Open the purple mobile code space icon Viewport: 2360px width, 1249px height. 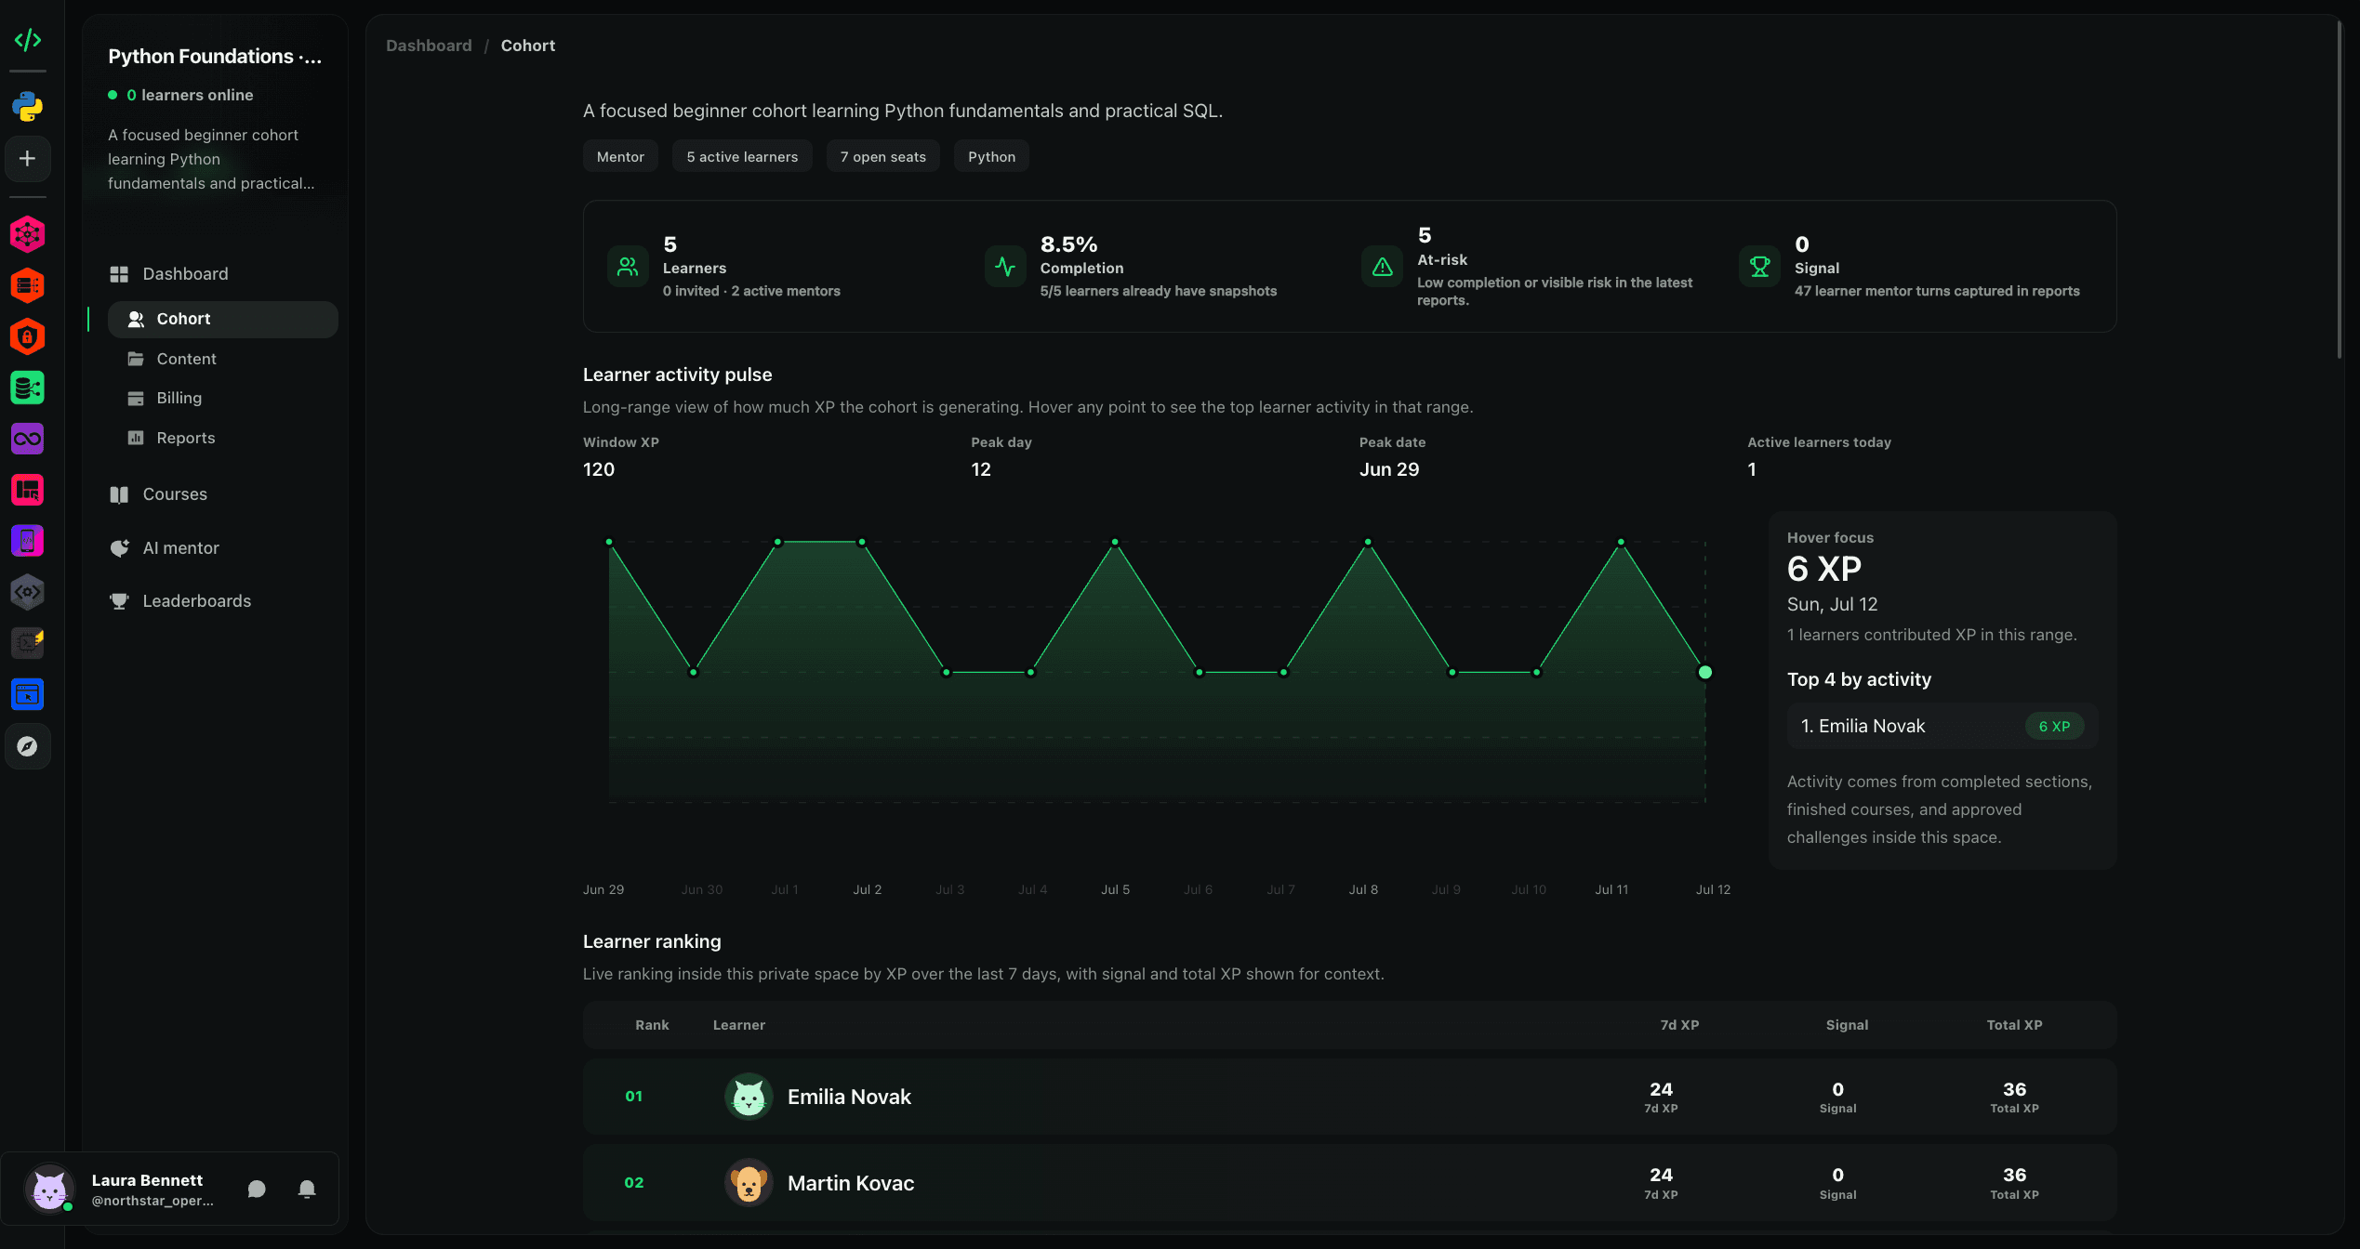(28, 541)
